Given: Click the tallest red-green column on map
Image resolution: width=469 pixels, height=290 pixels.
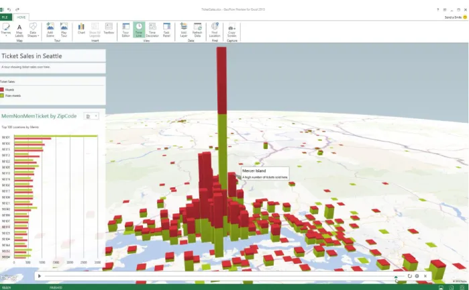Looking at the screenshot, I should [x=221, y=119].
